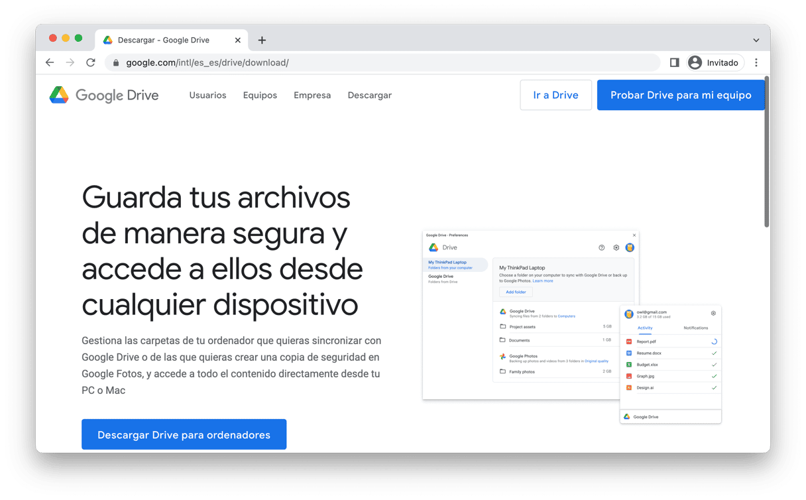This screenshot has height=500, width=806.
Task: Open the Usuarios navigation item
Action: click(207, 95)
